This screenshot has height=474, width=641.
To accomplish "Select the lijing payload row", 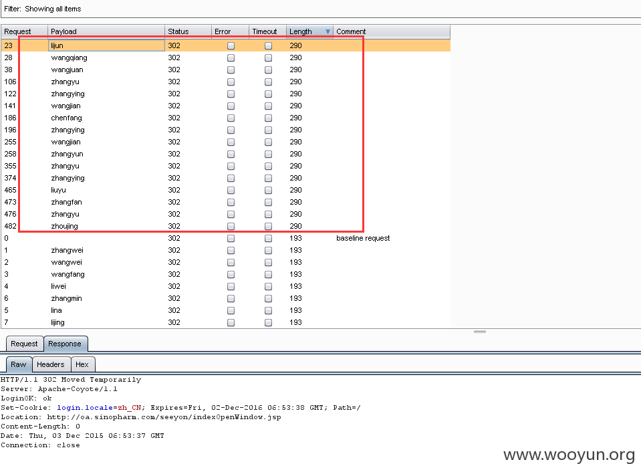I will click(x=226, y=322).
